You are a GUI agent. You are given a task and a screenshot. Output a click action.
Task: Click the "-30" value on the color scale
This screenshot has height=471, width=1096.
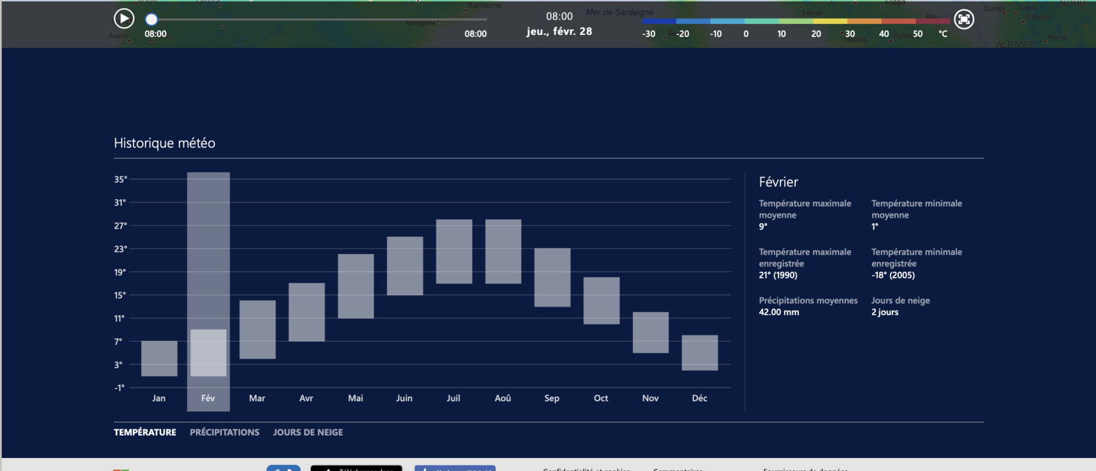[x=649, y=34]
